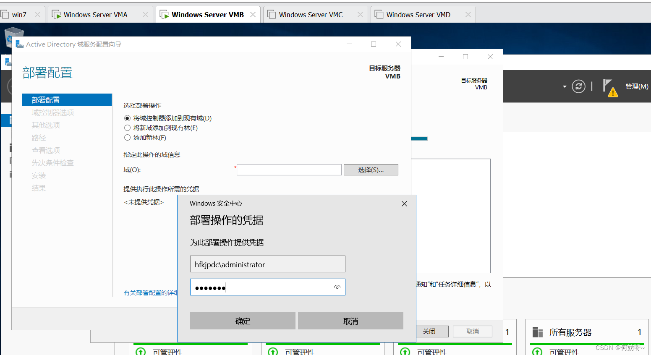Close the win7 tab
This screenshot has width=651, height=355.
(37, 15)
